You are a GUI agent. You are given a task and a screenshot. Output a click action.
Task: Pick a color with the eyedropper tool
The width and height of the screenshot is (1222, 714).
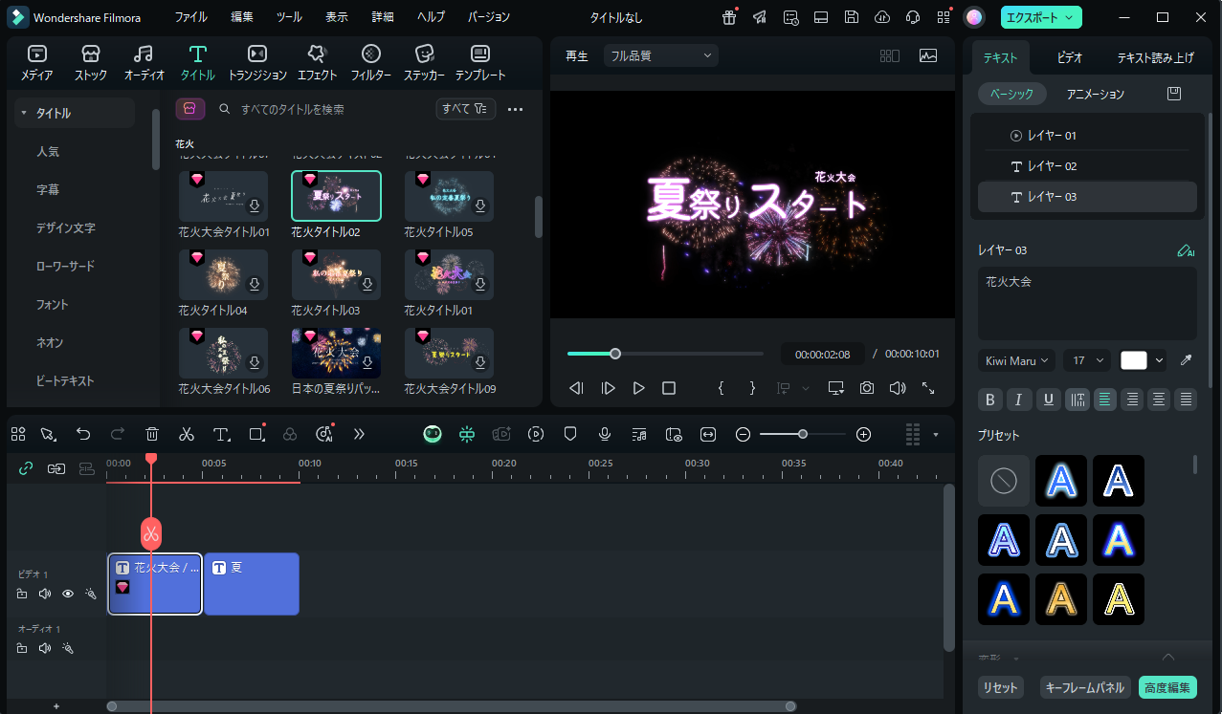(1187, 360)
